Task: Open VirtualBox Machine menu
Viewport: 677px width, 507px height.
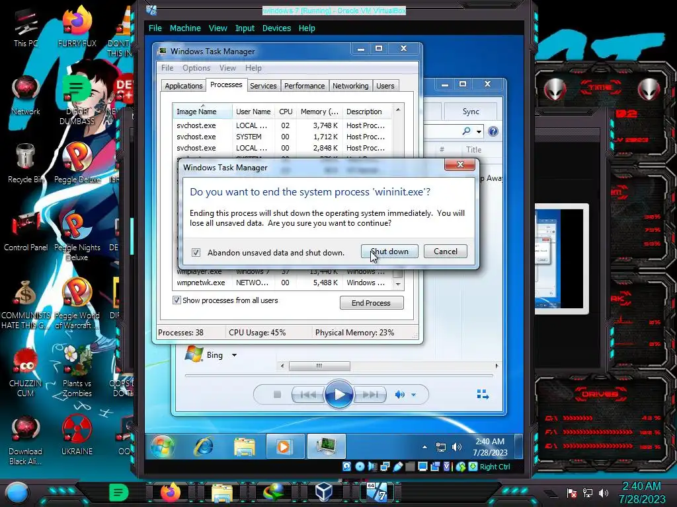Action: coord(185,28)
